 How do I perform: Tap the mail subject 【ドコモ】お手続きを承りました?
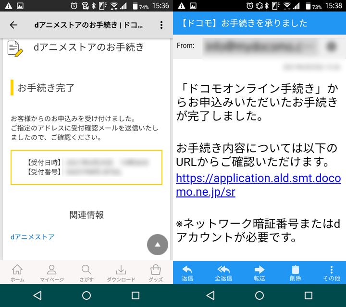pyautogui.click(x=244, y=23)
